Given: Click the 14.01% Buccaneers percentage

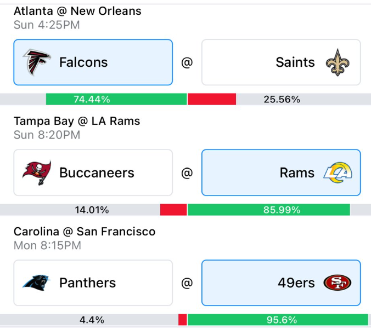Looking at the screenshot, I should [x=92, y=210].
